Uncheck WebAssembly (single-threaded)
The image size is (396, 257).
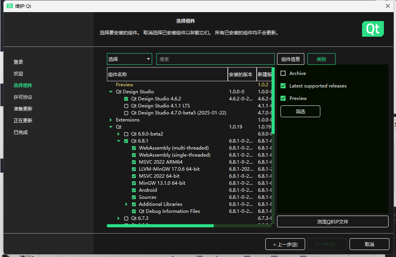tap(134, 155)
